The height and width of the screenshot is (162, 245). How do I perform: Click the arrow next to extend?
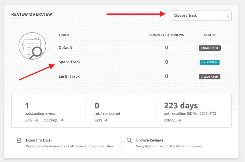pos(179,120)
